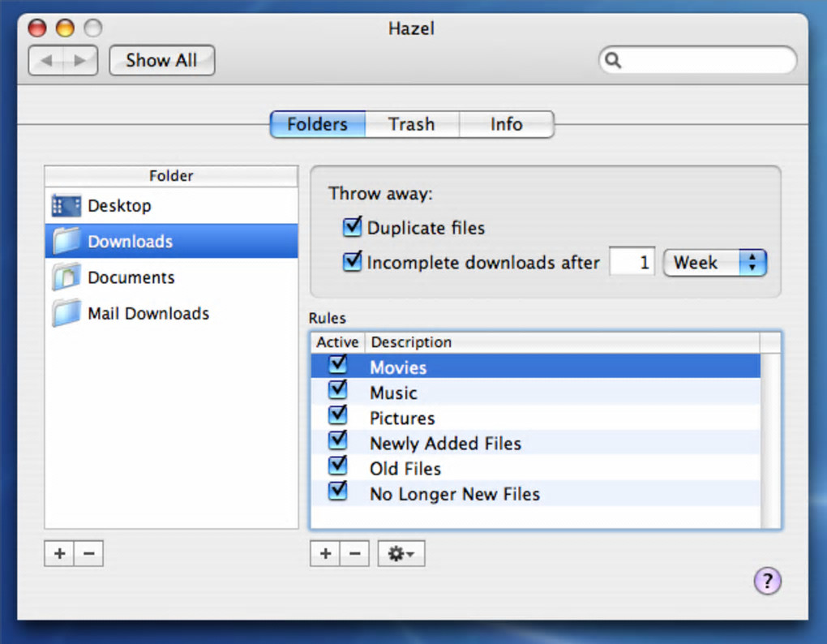The height and width of the screenshot is (644, 827).
Task: Switch to the Folders tab
Action: coord(318,124)
